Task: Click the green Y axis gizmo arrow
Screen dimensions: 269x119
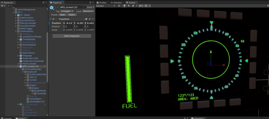Action: 211,51
